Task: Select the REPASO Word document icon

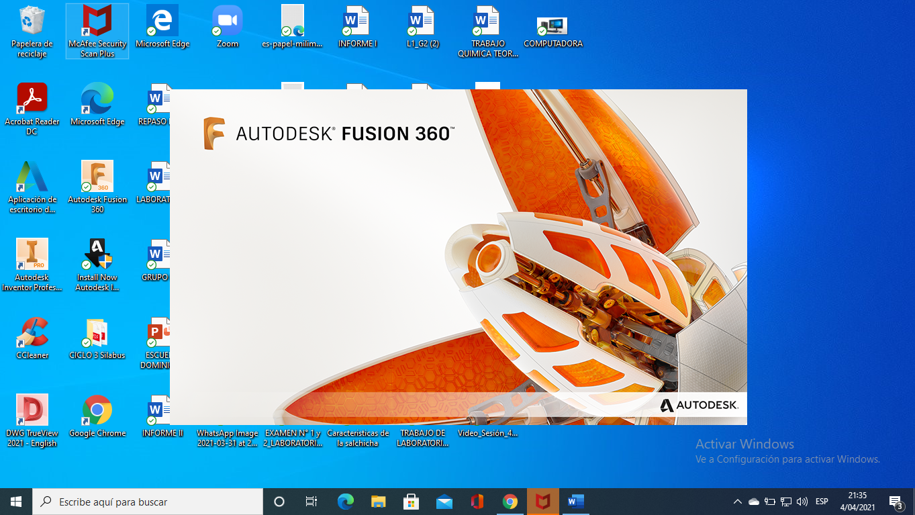Action: 158,99
